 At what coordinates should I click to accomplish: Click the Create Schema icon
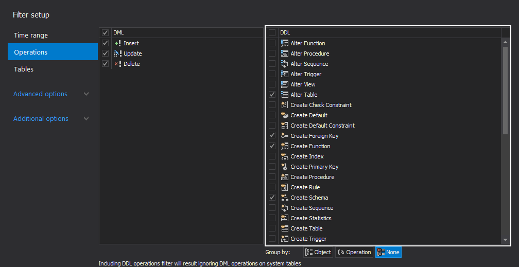coord(284,198)
